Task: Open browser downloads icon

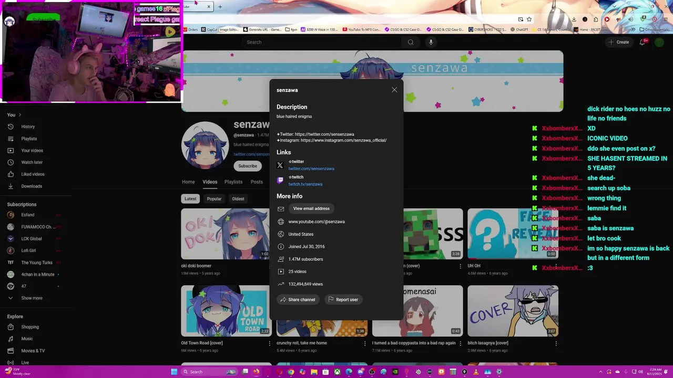Action: pos(574,19)
